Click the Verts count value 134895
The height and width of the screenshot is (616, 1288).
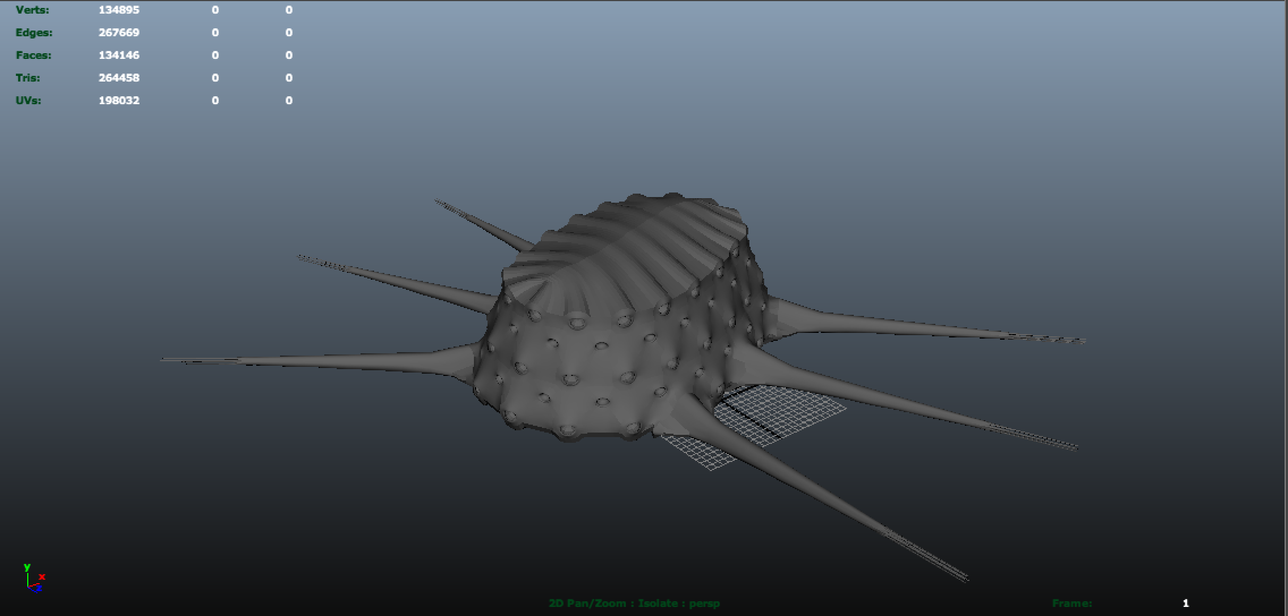point(119,10)
